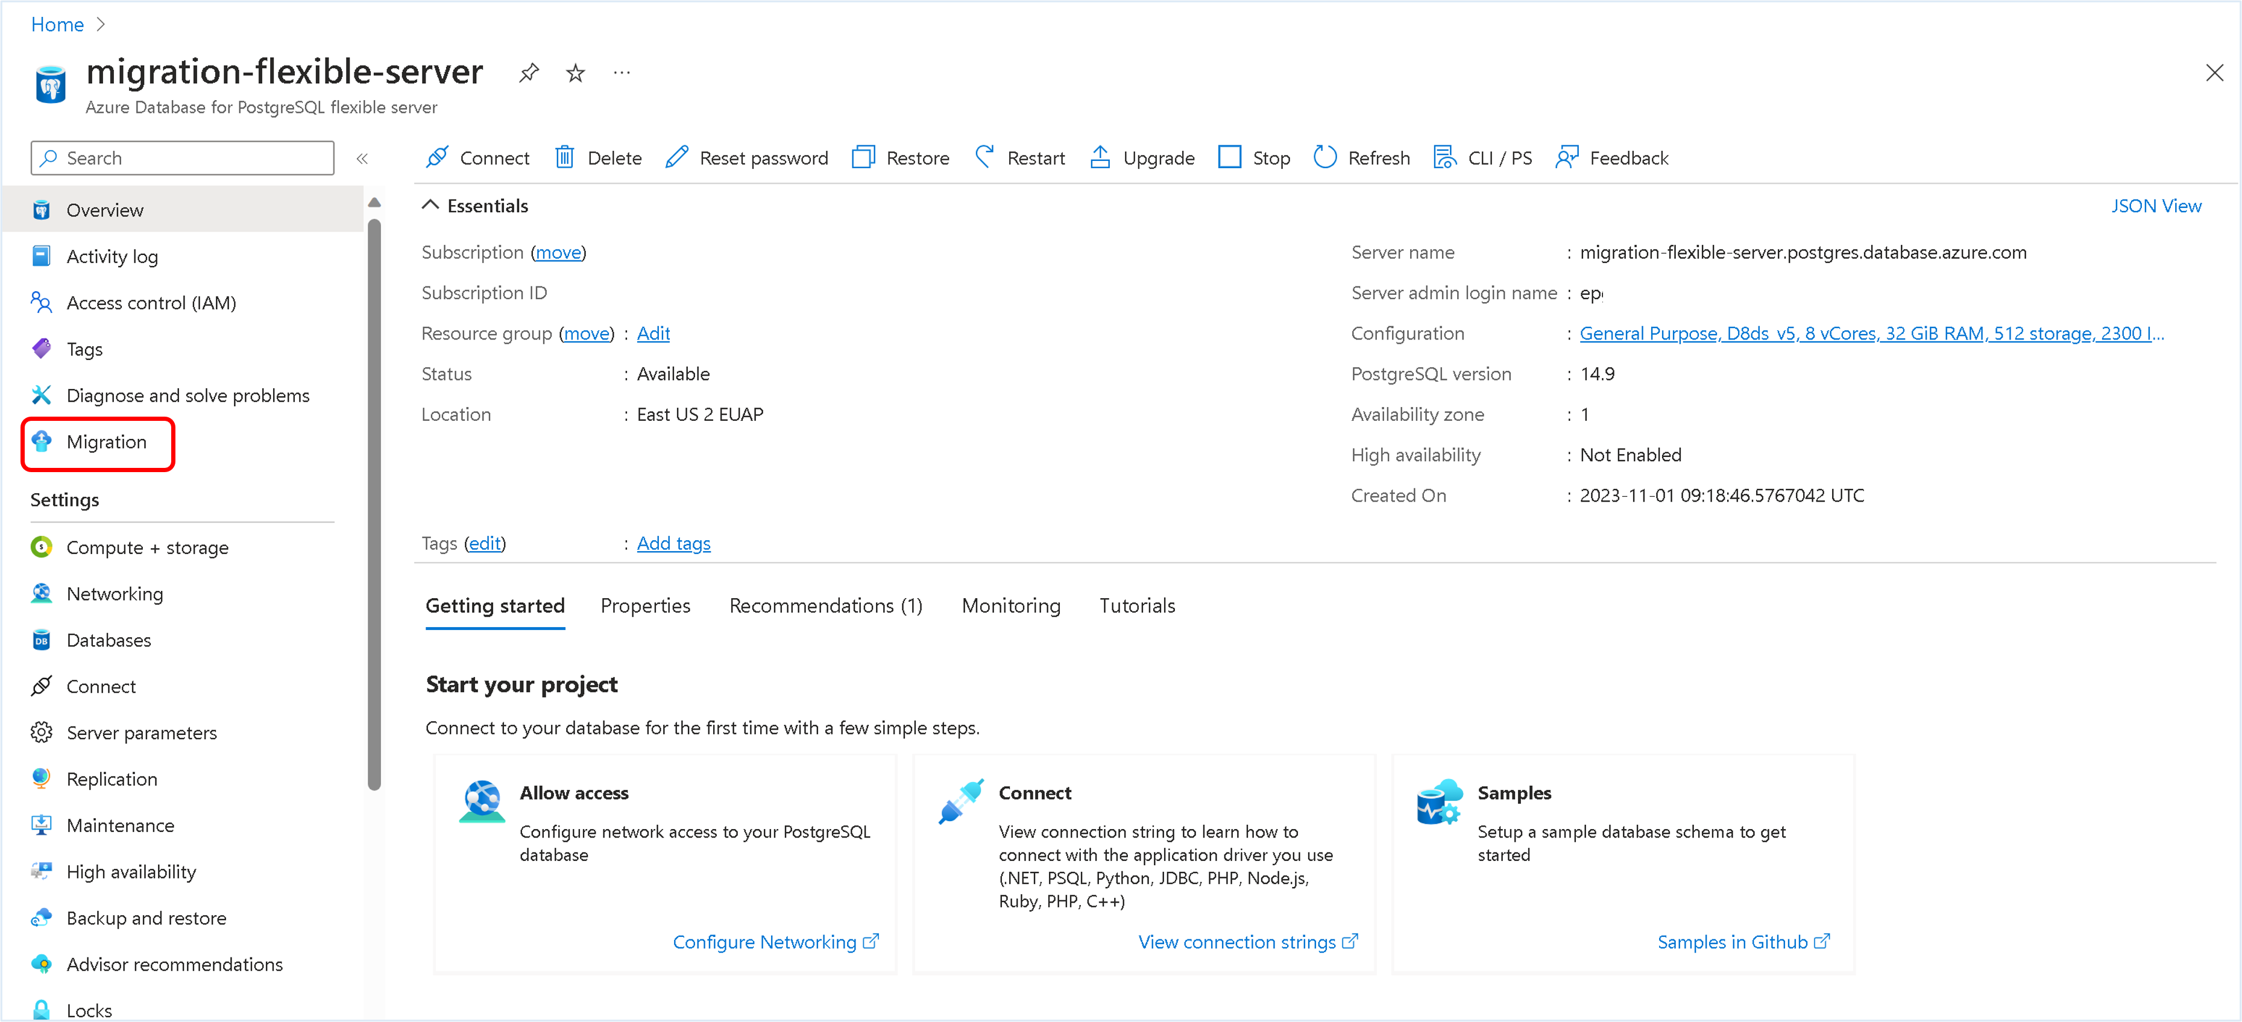Open the Activity log icon in sidebar
Screen dimensions: 2242x1022
click(x=41, y=256)
